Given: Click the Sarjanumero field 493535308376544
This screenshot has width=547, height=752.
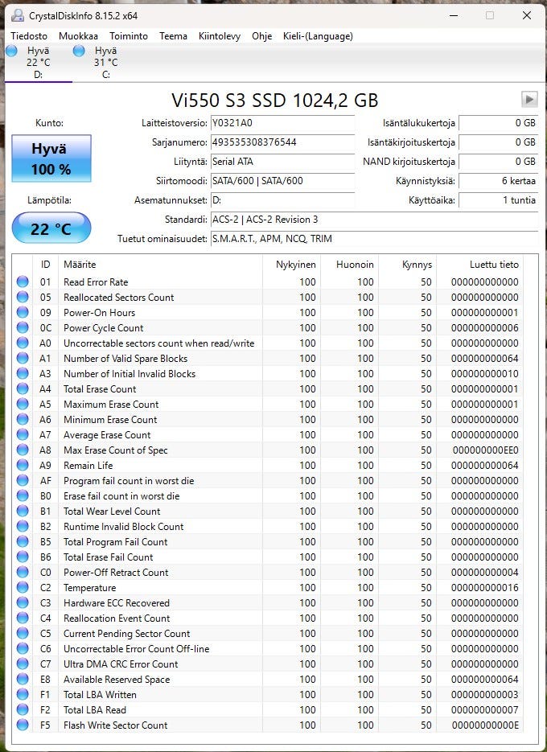Looking at the screenshot, I should click(x=282, y=142).
